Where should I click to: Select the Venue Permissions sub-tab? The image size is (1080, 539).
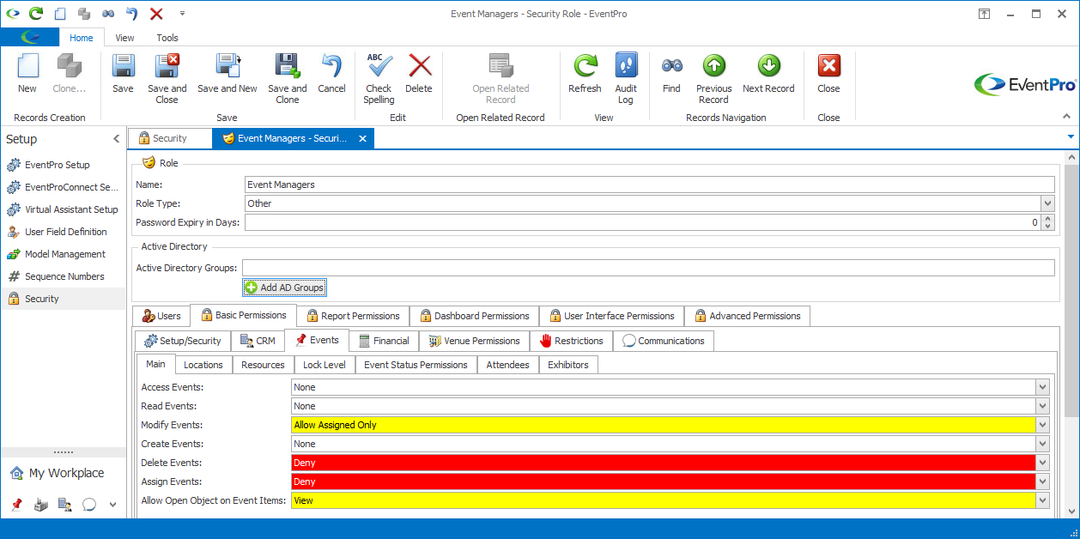pyautogui.click(x=474, y=341)
